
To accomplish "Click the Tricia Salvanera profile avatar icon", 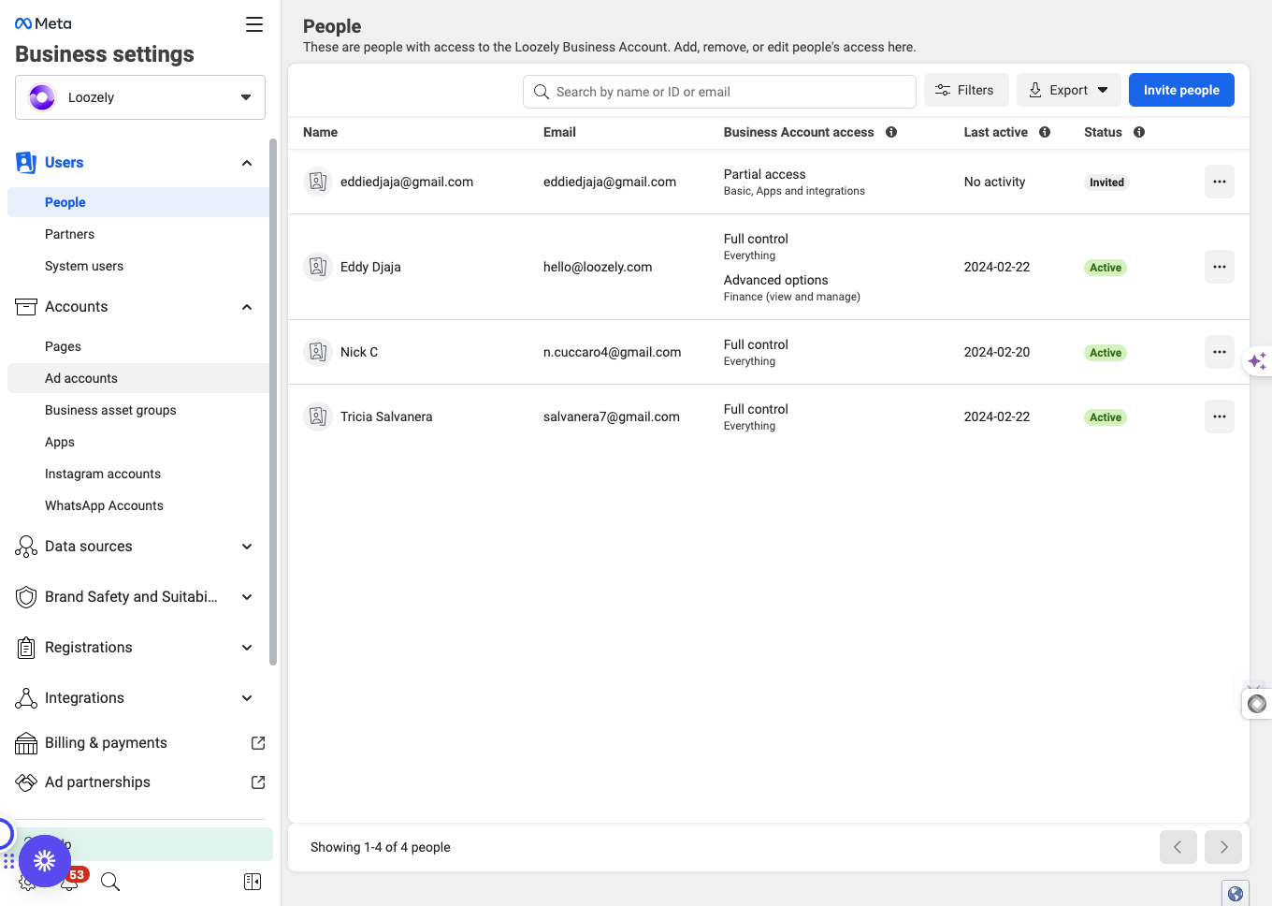I will click(x=318, y=416).
